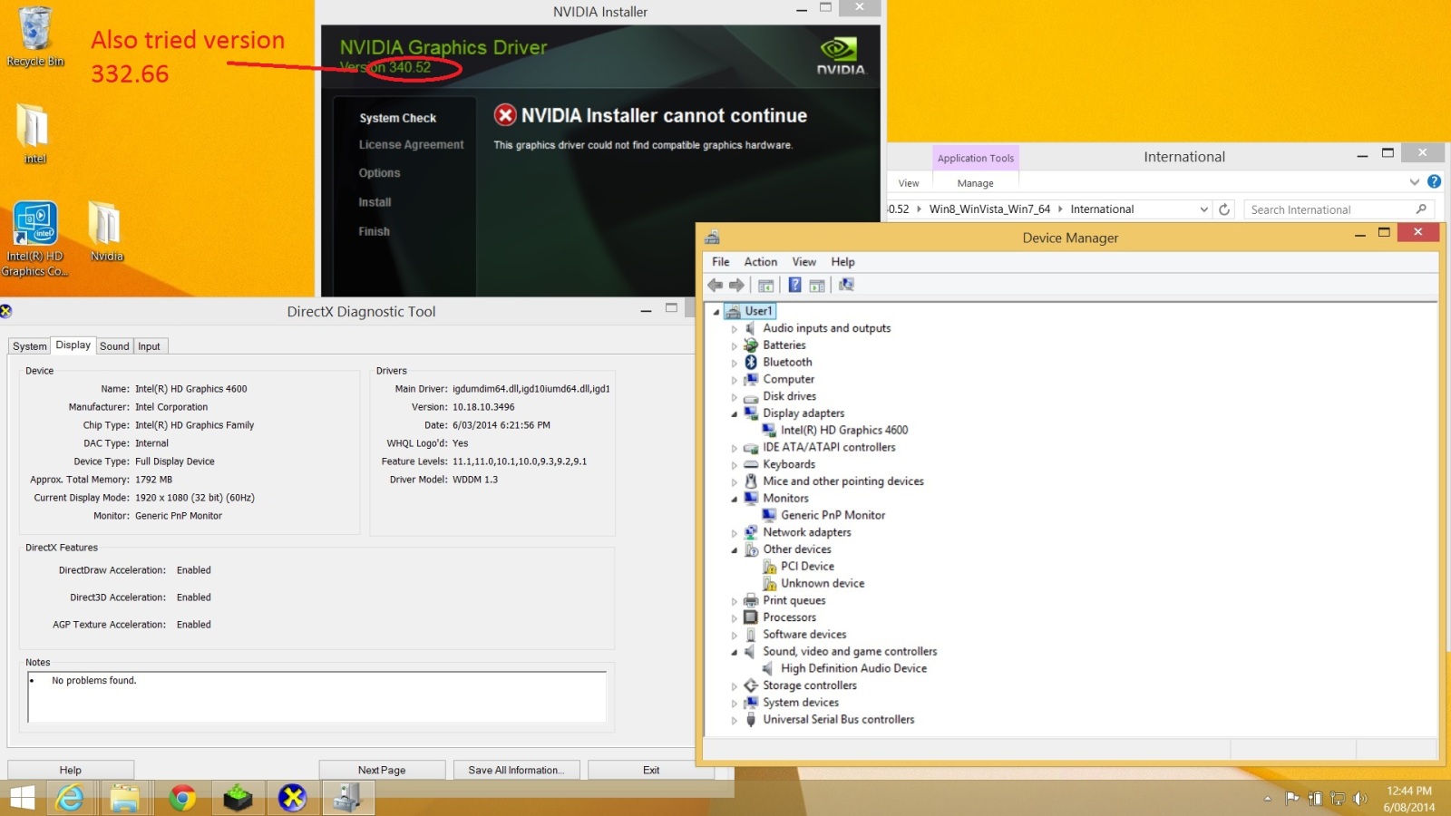Open the View ribbon tab in Explorer

click(909, 183)
